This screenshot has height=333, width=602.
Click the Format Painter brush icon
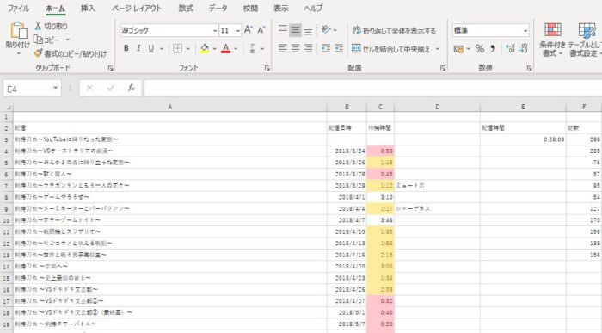click(x=38, y=53)
